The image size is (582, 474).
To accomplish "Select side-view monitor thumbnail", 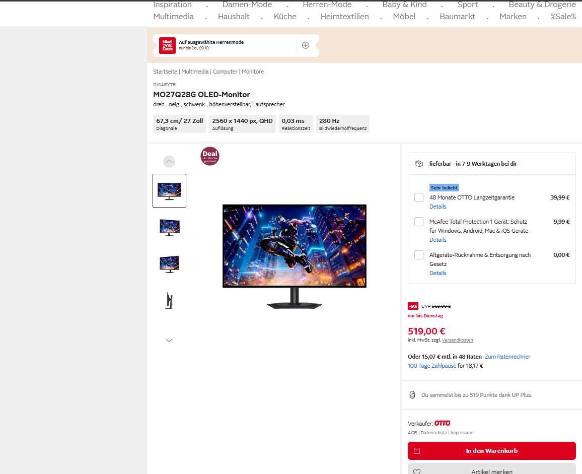I will 169,301.
